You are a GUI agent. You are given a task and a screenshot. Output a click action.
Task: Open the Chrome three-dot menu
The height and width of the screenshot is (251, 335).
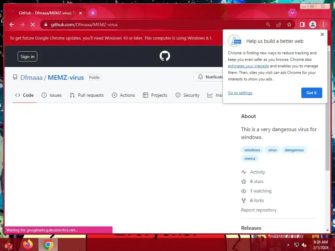323,25
